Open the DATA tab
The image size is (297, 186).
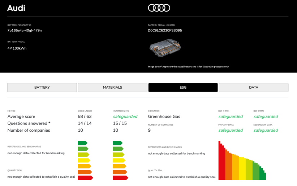(x=253, y=88)
